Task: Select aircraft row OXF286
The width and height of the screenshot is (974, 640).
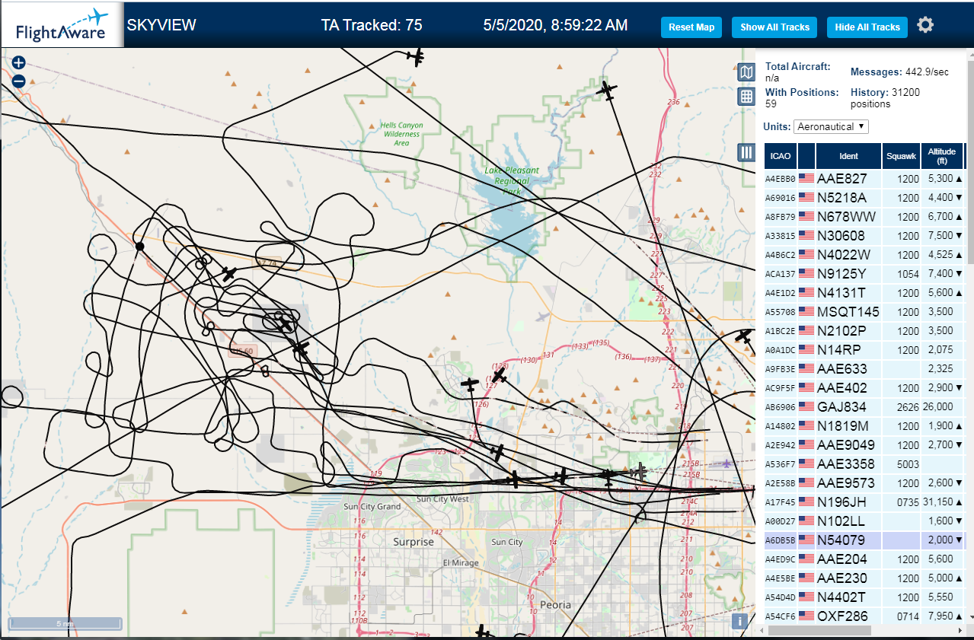Action: click(x=864, y=616)
